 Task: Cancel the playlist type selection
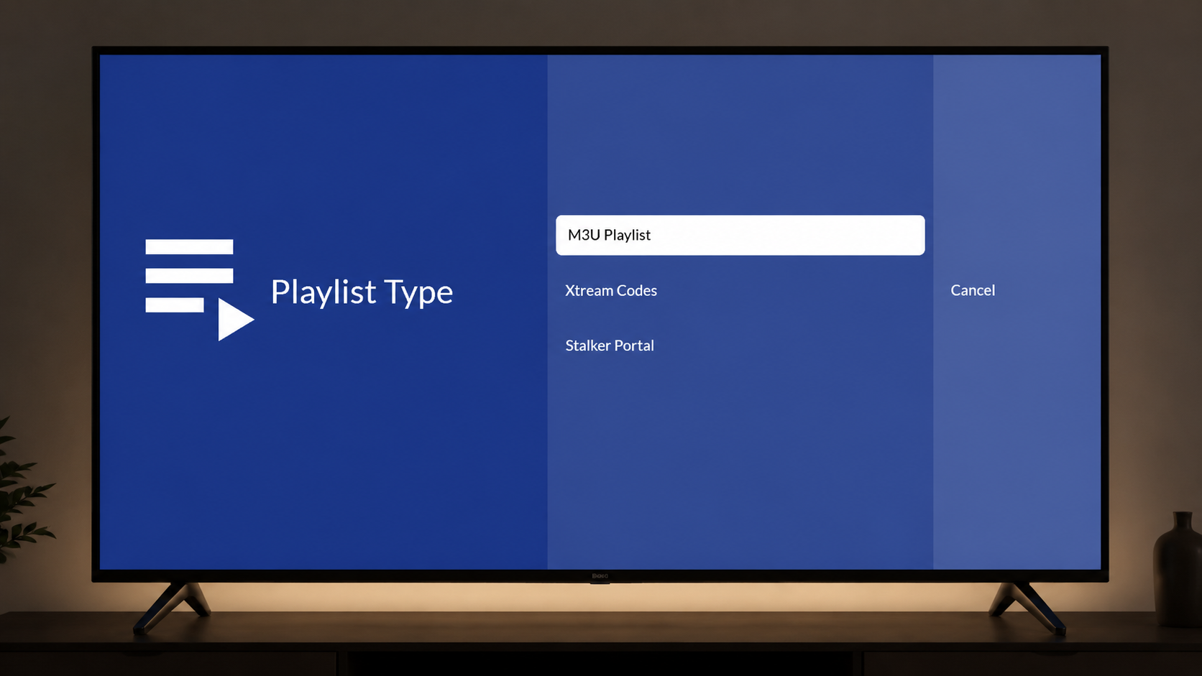[x=973, y=290]
